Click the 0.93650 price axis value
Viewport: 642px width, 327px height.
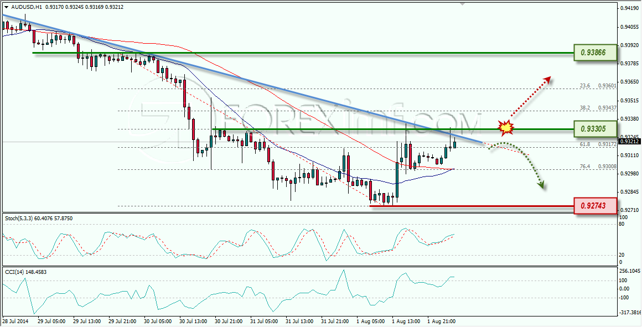coord(630,82)
